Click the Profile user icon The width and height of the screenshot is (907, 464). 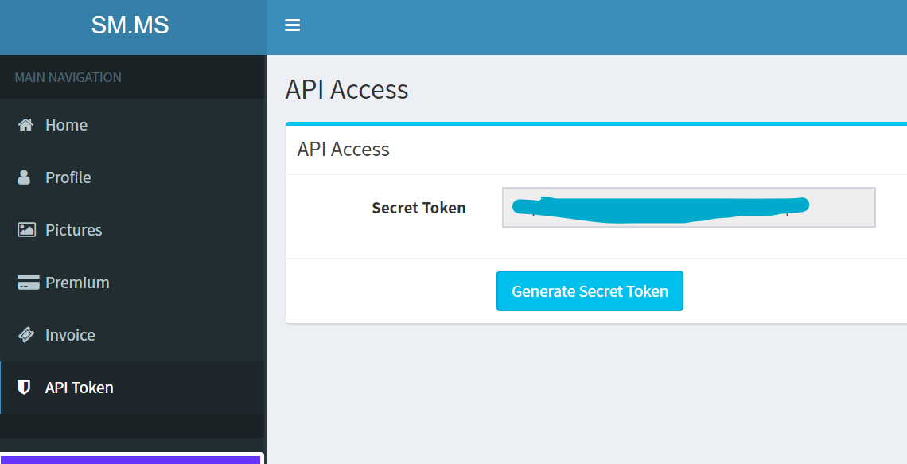click(x=25, y=177)
